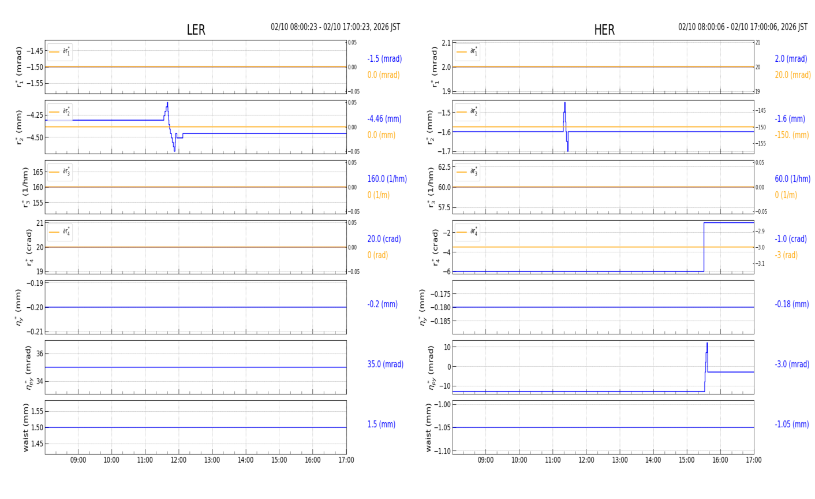Image resolution: width=815 pixels, height=499 pixels.
Task: Click the peak of LER r2 blue spike
Action: pos(167,103)
